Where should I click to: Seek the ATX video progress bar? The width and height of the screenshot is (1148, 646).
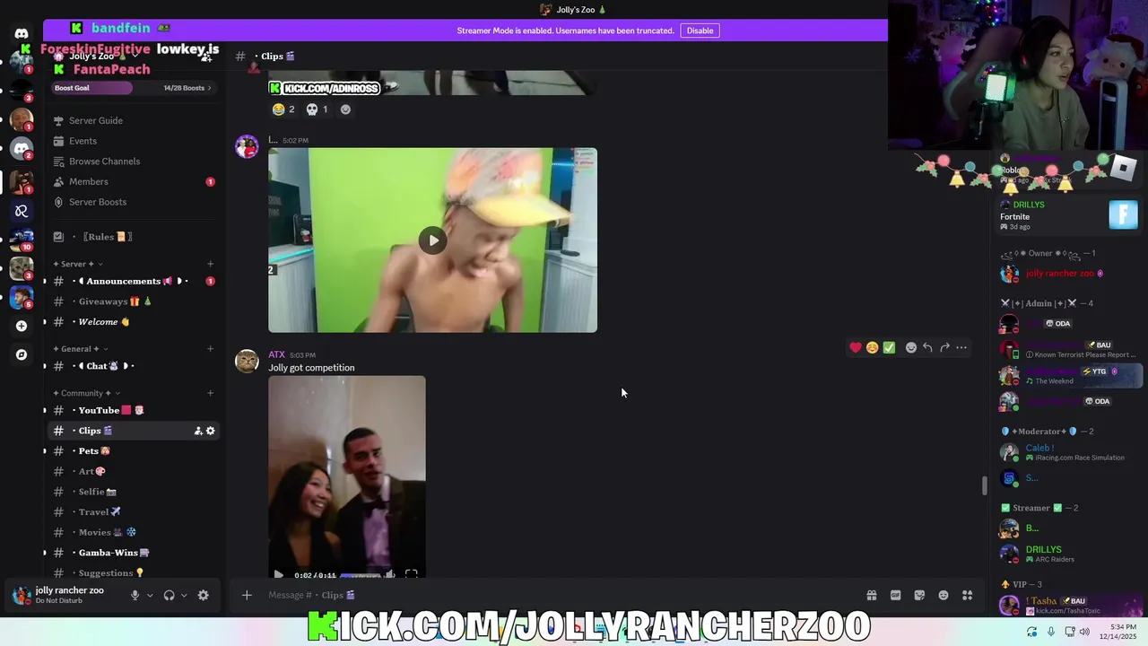[x=362, y=575]
